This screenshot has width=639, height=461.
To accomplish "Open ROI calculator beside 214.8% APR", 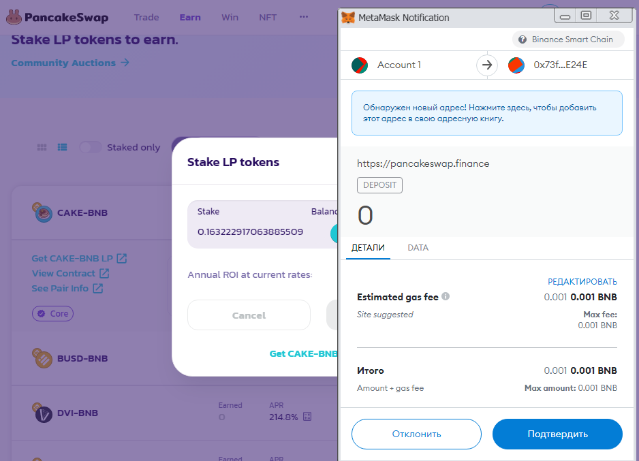I will pos(307,417).
